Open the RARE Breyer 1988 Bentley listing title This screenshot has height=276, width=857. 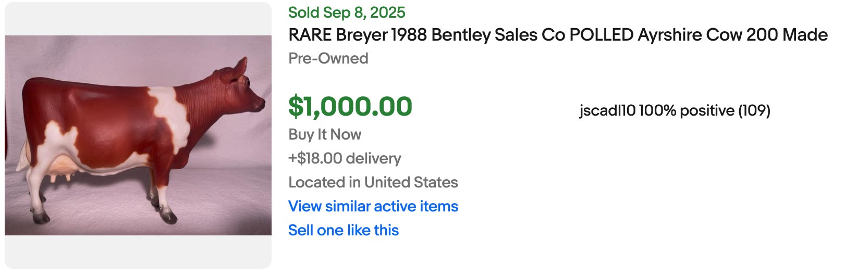558,35
